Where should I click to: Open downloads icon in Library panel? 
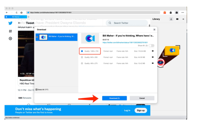171,19
